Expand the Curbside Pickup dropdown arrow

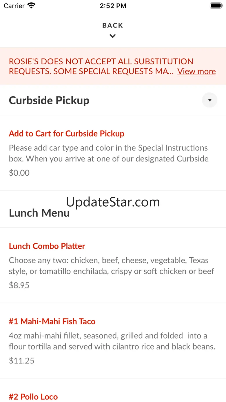pyautogui.click(x=210, y=100)
